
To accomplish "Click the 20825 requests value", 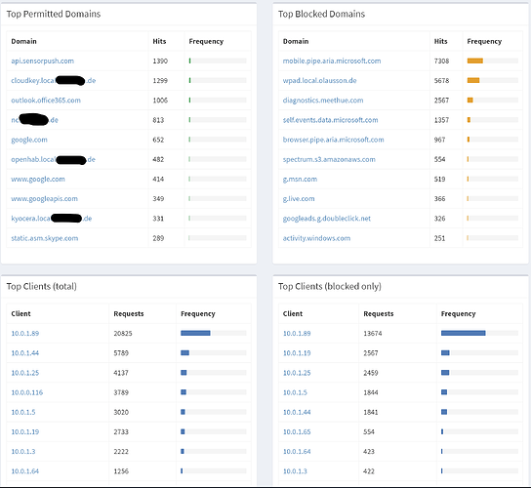I will 123,333.
